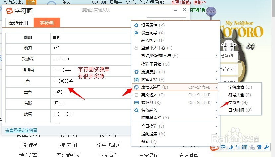
Task: Click the flag icon beside 设置向导
Action: pyautogui.click(x=136, y=33)
